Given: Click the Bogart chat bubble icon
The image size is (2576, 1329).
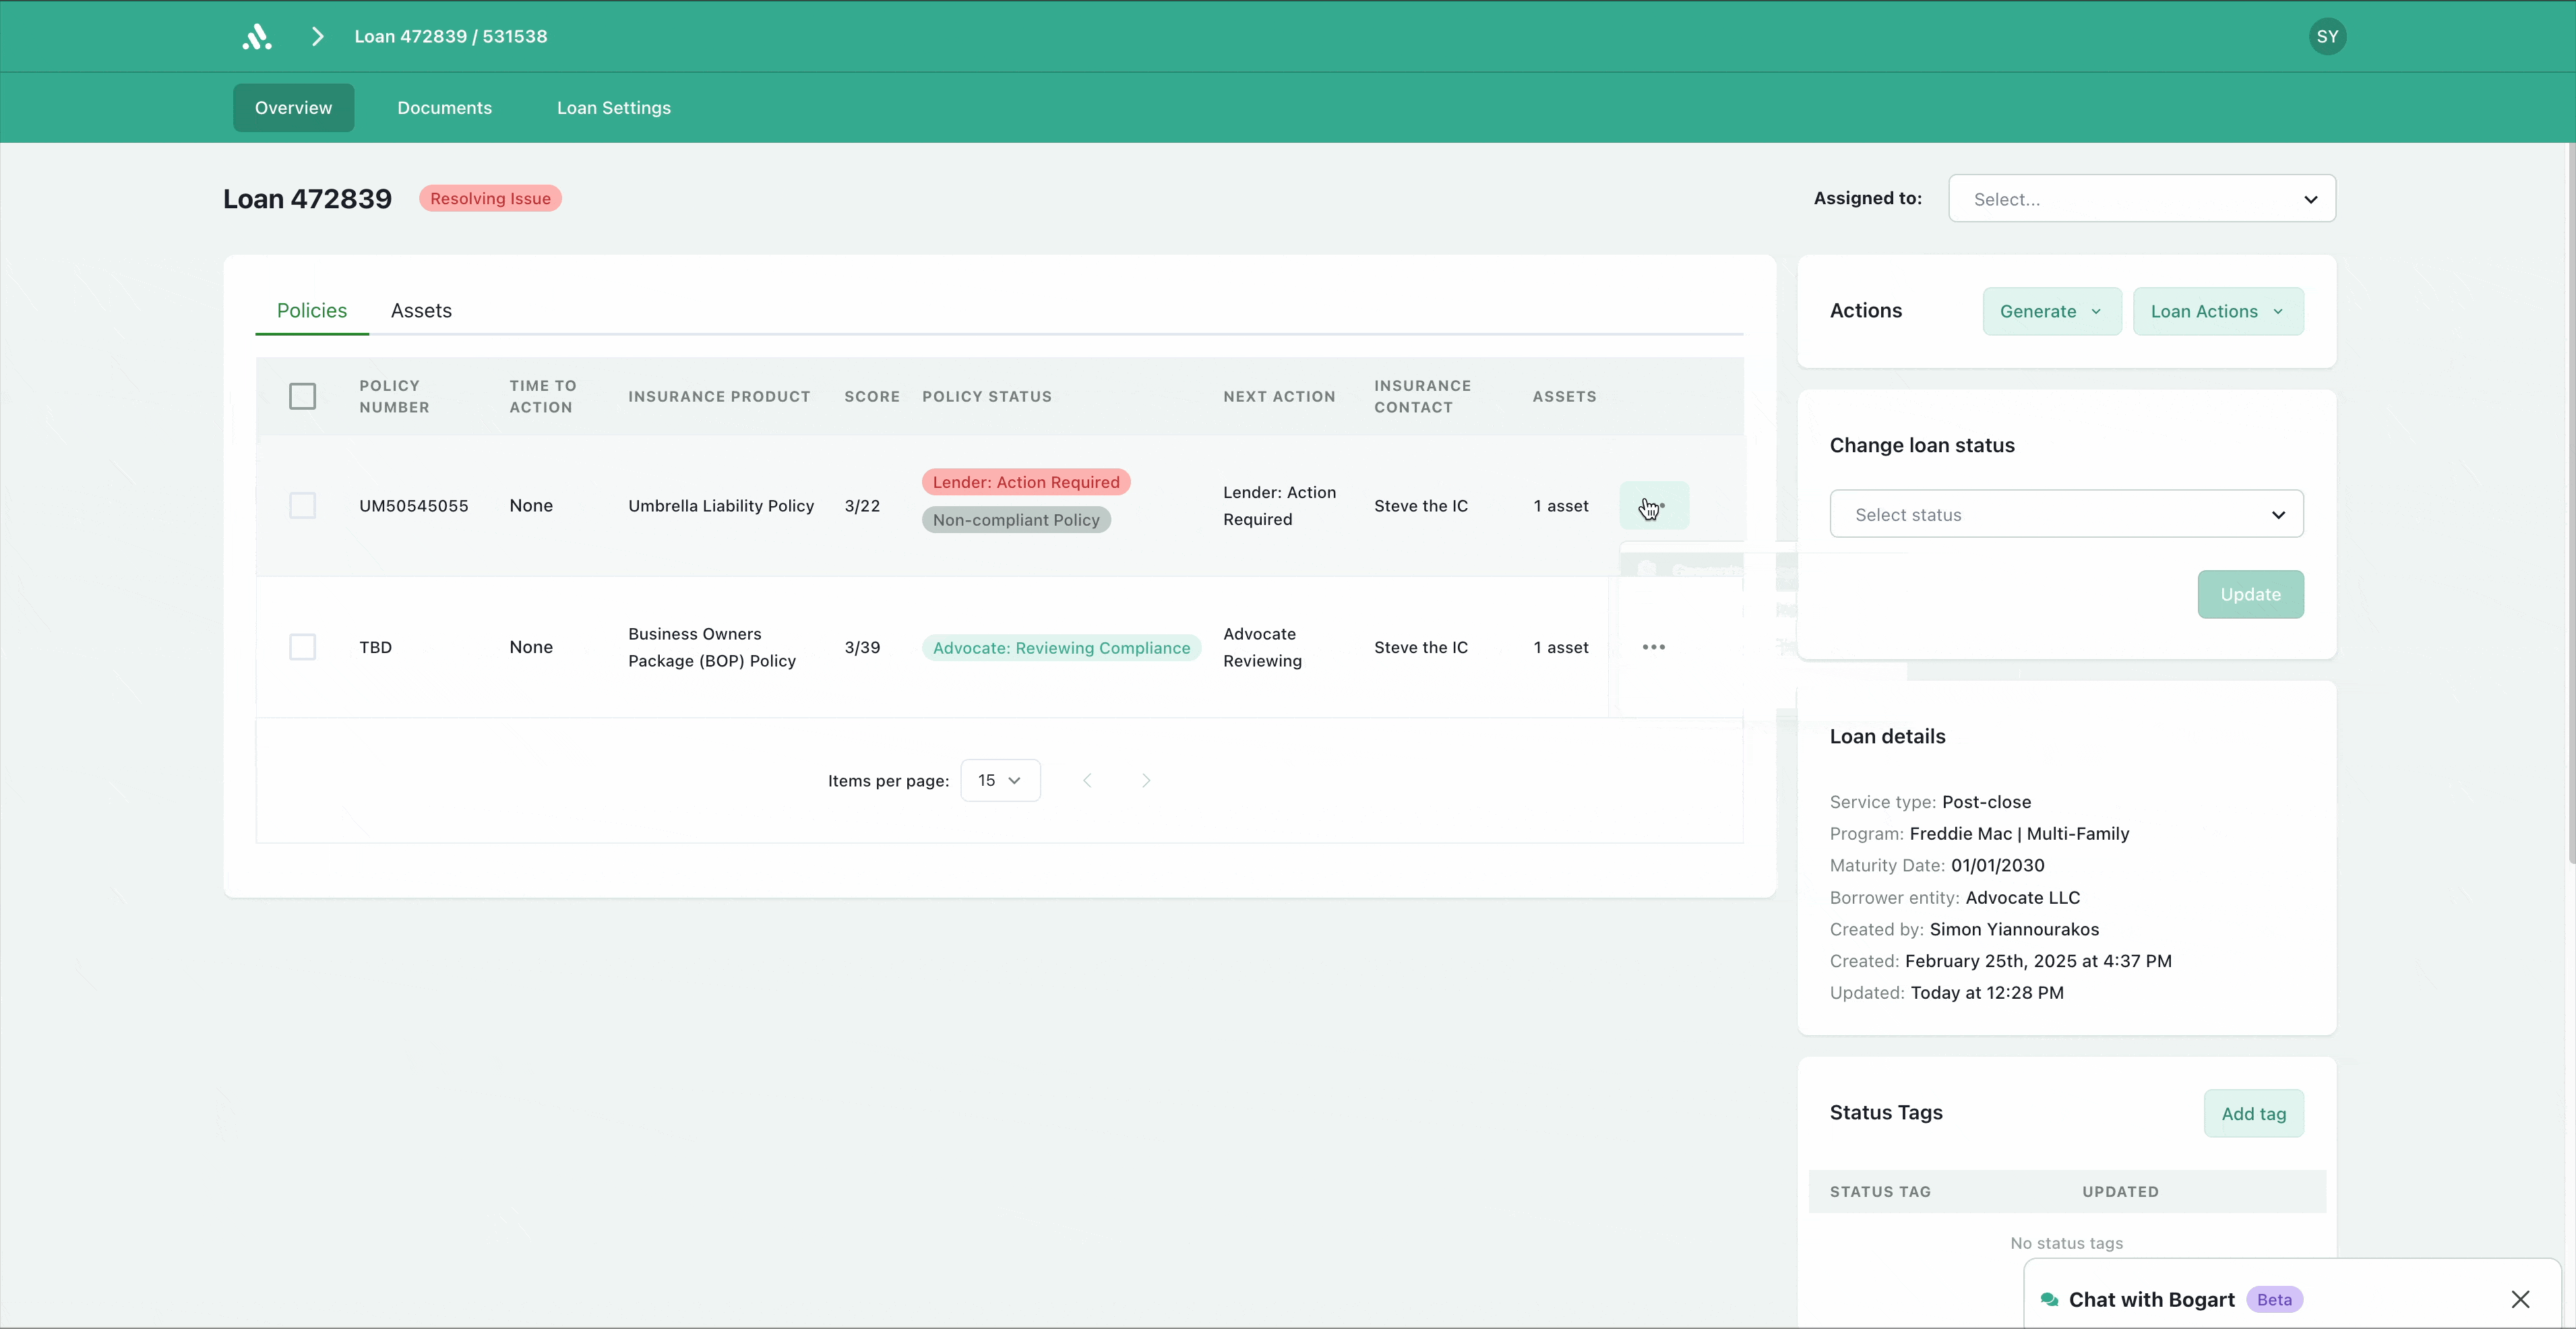Looking at the screenshot, I should pyautogui.click(x=2049, y=1299).
